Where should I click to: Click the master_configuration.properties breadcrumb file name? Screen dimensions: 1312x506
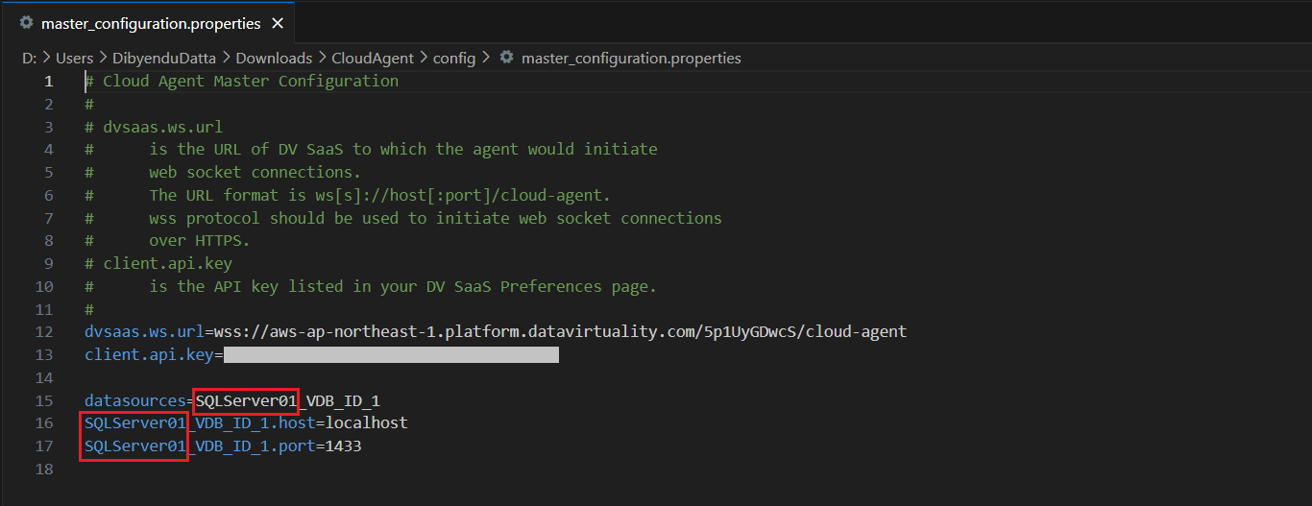(x=631, y=58)
